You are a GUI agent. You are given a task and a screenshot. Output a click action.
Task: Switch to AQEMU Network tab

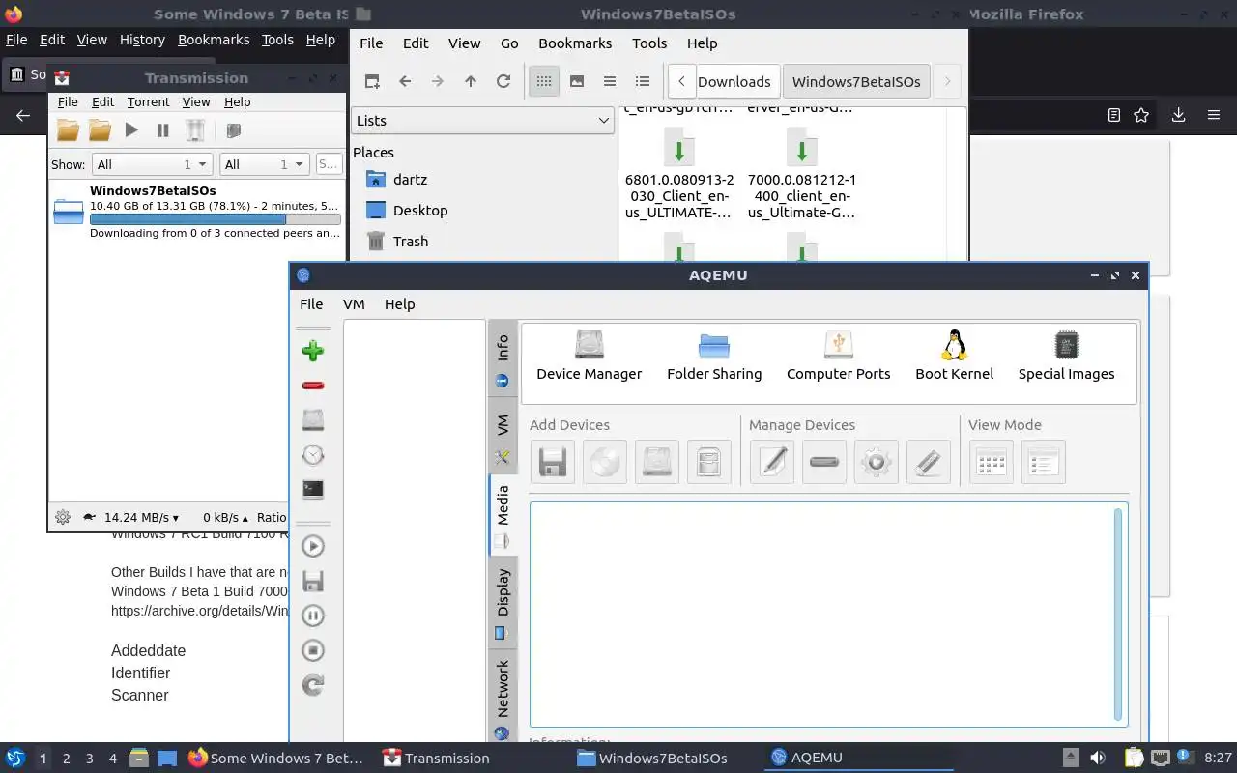[503, 698]
